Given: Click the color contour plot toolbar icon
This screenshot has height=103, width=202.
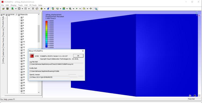Looking at the screenshot, I should (64, 9).
